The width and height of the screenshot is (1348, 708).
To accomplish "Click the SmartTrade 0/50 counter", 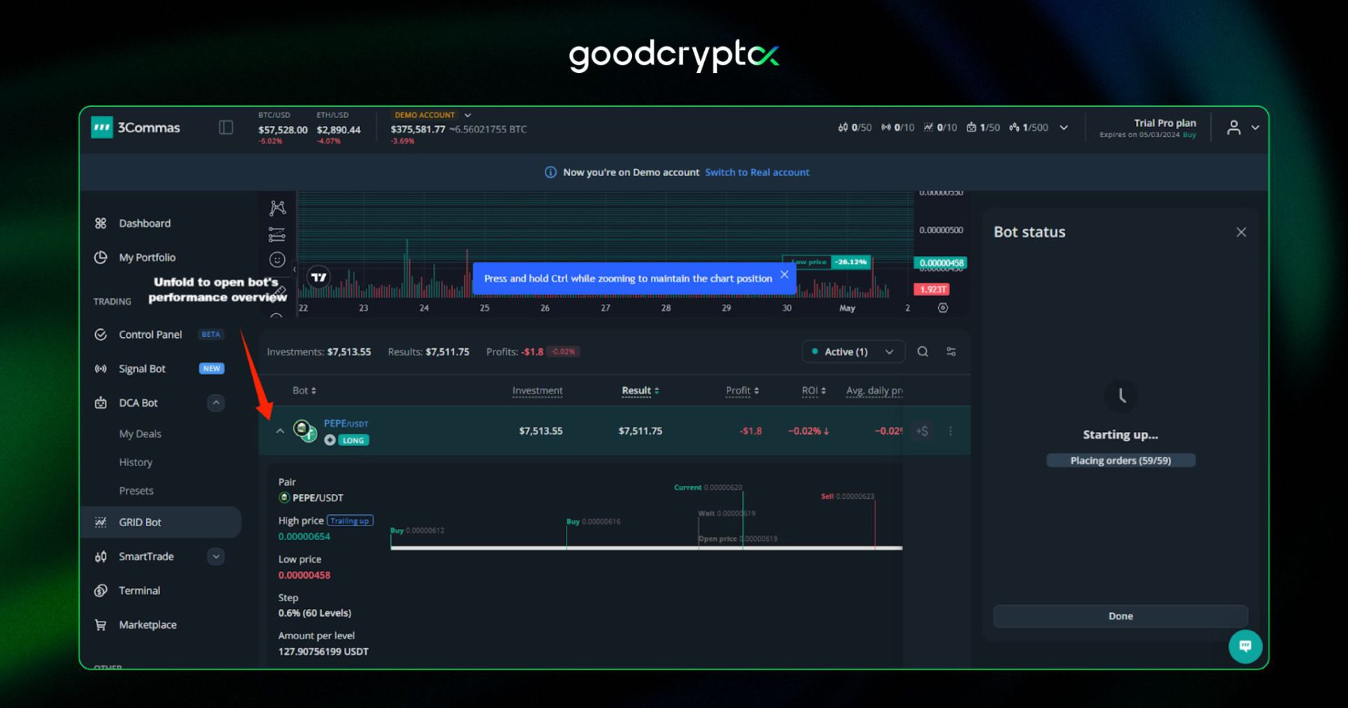I will click(854, 127).
